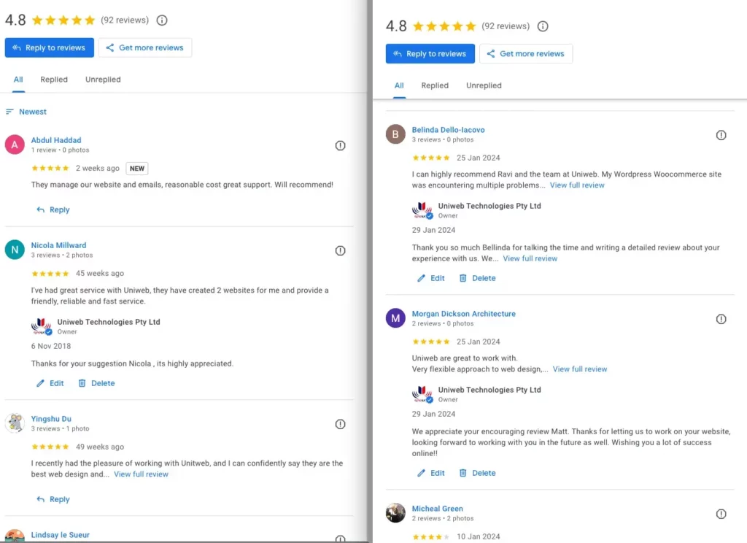
Task: Switch to the Replied tab
Action: pyautogui.click(x=54, y=80)
